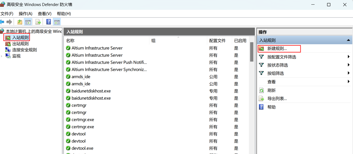Click the blue Help question-mark toolbar icon
353x154 pixels.
click(x=49, y=22)
